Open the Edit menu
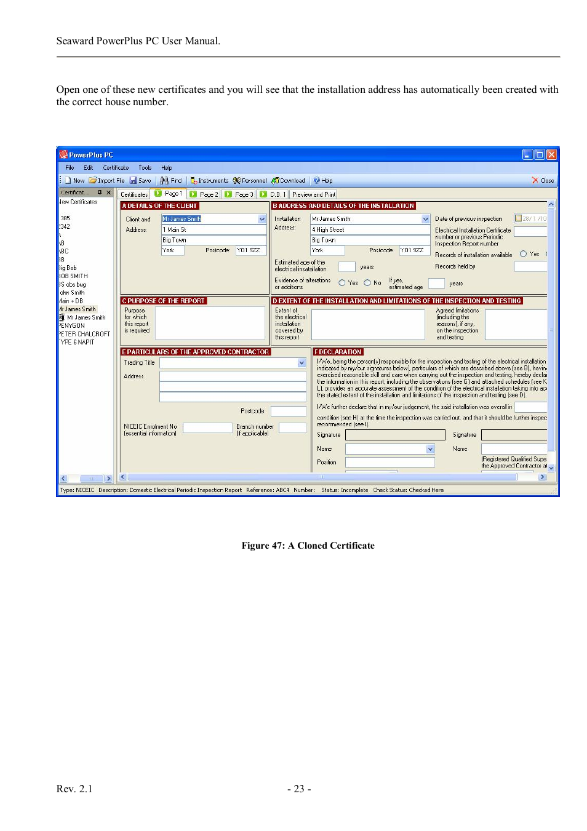The image size is (587, 831). click(89, 167)
